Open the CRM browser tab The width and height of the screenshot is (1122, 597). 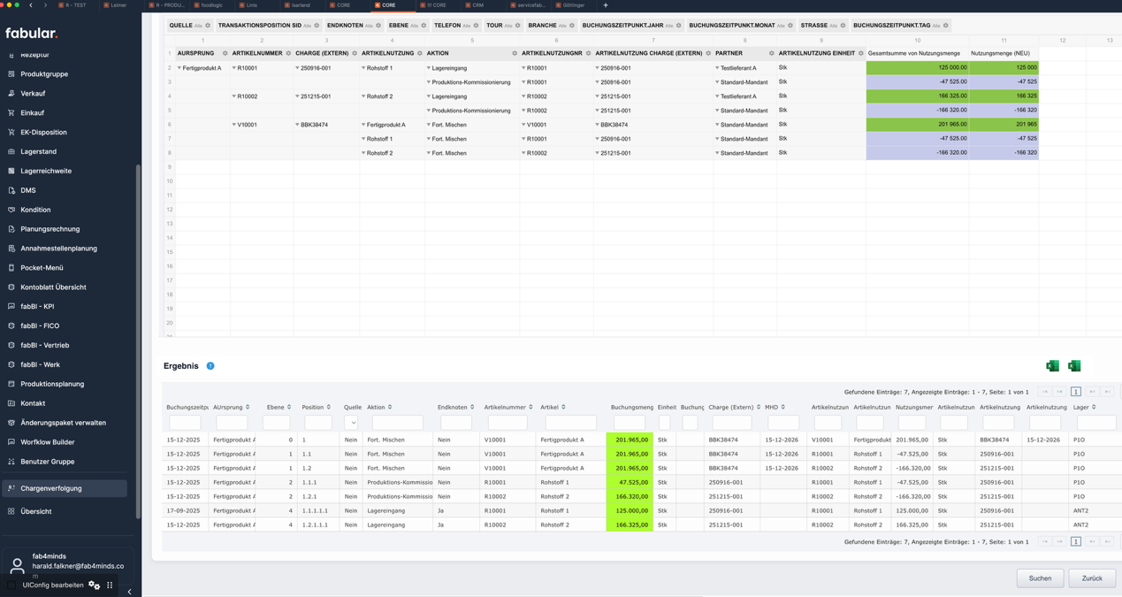tap(477, 5)
